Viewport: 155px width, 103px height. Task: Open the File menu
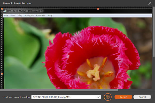[6, 16]
